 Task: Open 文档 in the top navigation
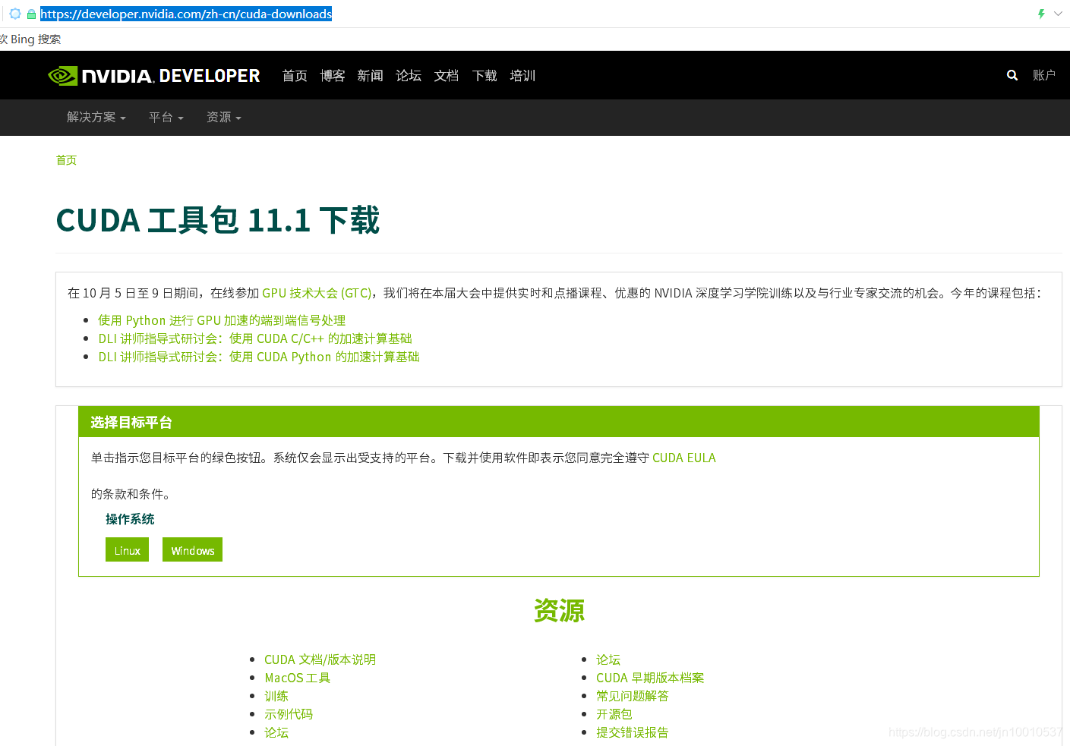point(447,76)
